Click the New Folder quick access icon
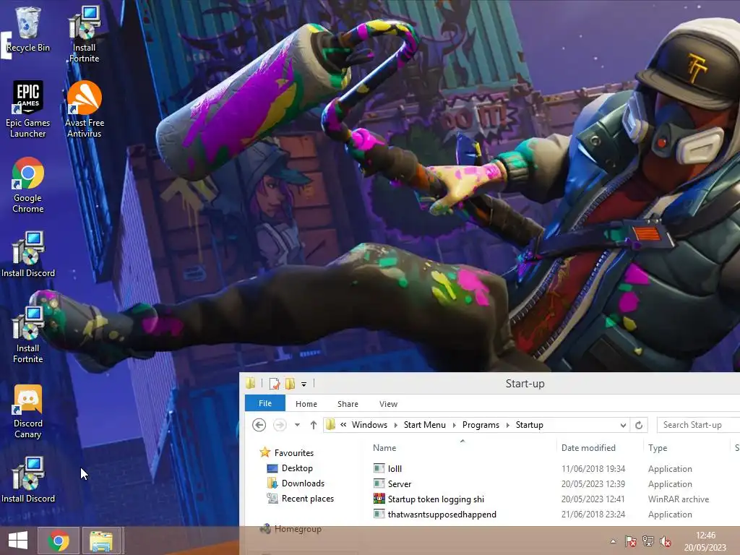Screen dimensions: 740x555 point(290,384)
